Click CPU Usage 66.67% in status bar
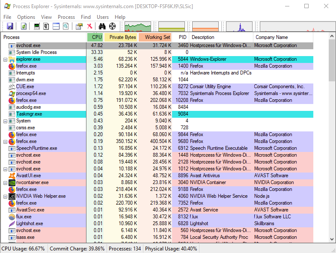Viewport: 336px width, 253px height. [23, 249]
